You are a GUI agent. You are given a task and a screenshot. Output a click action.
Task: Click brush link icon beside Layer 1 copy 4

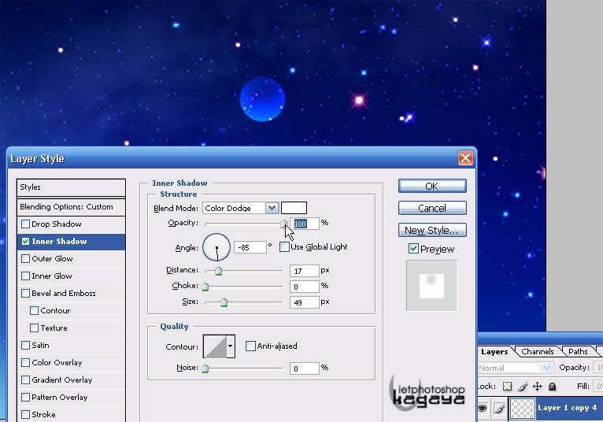coord(500,408)
